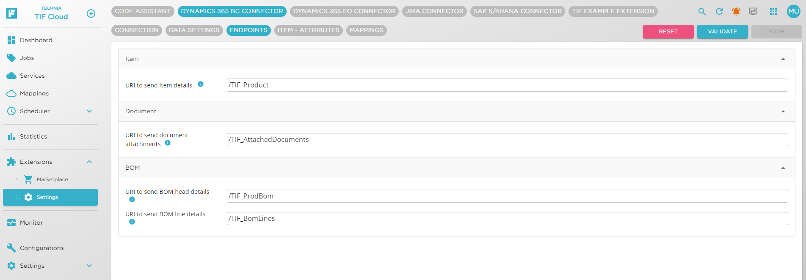Open the Mappings sub-tab
Image resolution: width=806 pixels, height=280 pixels.
tap(366, 30)
